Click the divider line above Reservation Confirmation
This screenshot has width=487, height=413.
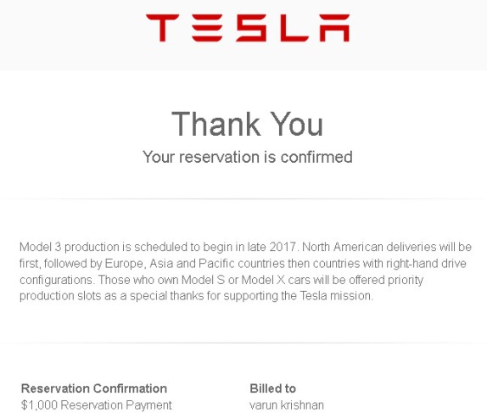pyautogui.click(x=243, y=343)
